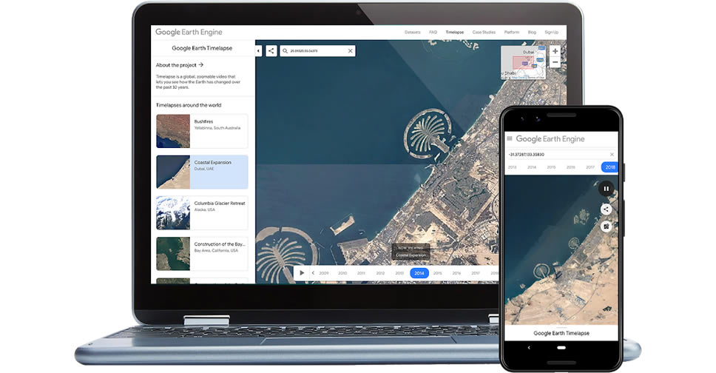Viewport: 716px width, 373px height.
Task: Click the Sign Up link
Action: tap(552, 33)
